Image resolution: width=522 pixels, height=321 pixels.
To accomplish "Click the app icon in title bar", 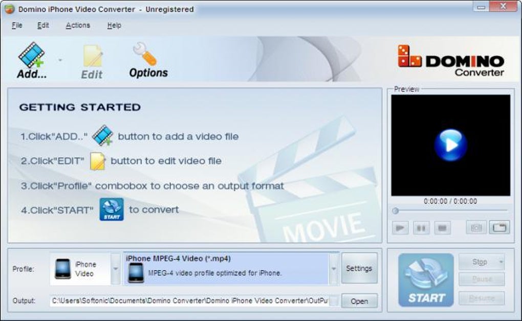I will (10, 9).
